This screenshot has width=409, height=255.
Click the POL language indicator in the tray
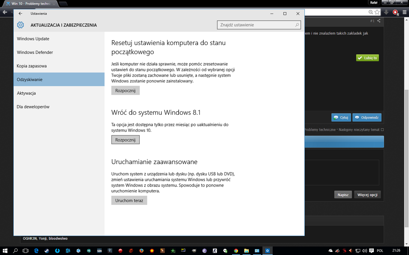pyautogui.click(x=380, y=251)
